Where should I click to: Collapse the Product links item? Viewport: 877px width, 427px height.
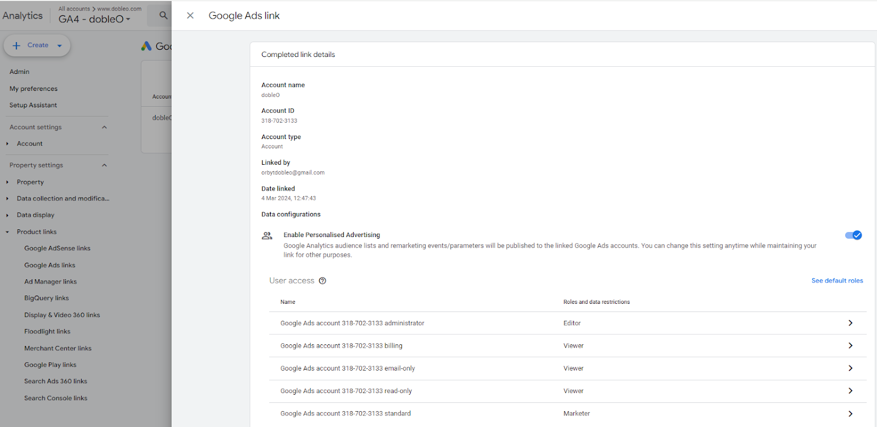tap(7, 232)
